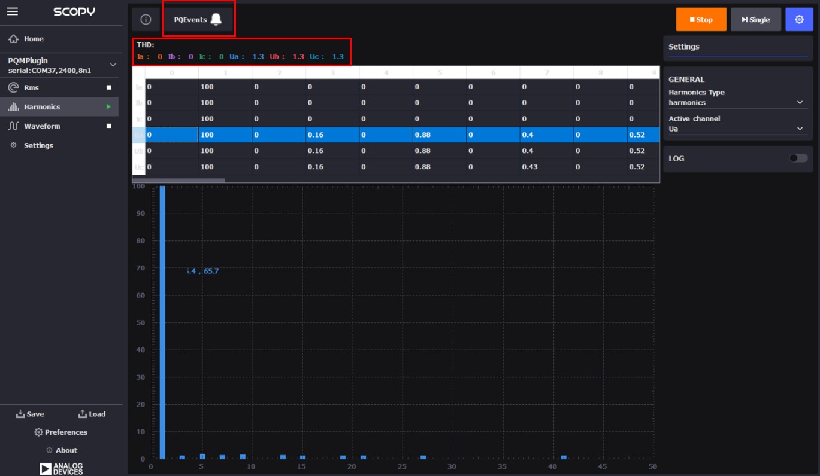The width and height of the screenshot is (820, 476).
Task: Trigger a Single capture
Action: 756,19
